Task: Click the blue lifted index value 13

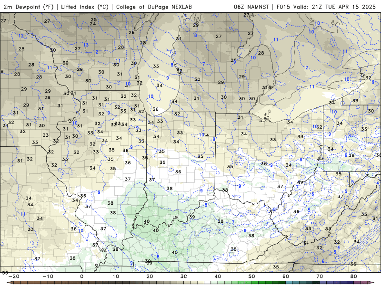Action: [86, 45]
